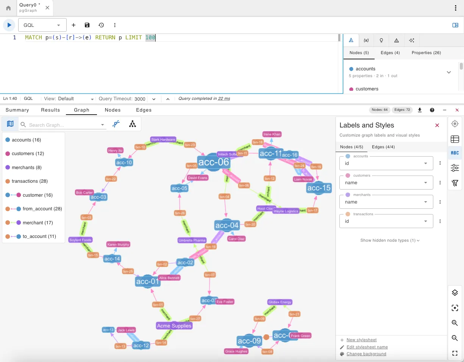Open customers label property dropdown
464x362 pixels.
(386, 183)
